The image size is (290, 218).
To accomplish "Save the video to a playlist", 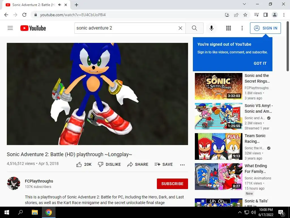I will click(164, 164).
